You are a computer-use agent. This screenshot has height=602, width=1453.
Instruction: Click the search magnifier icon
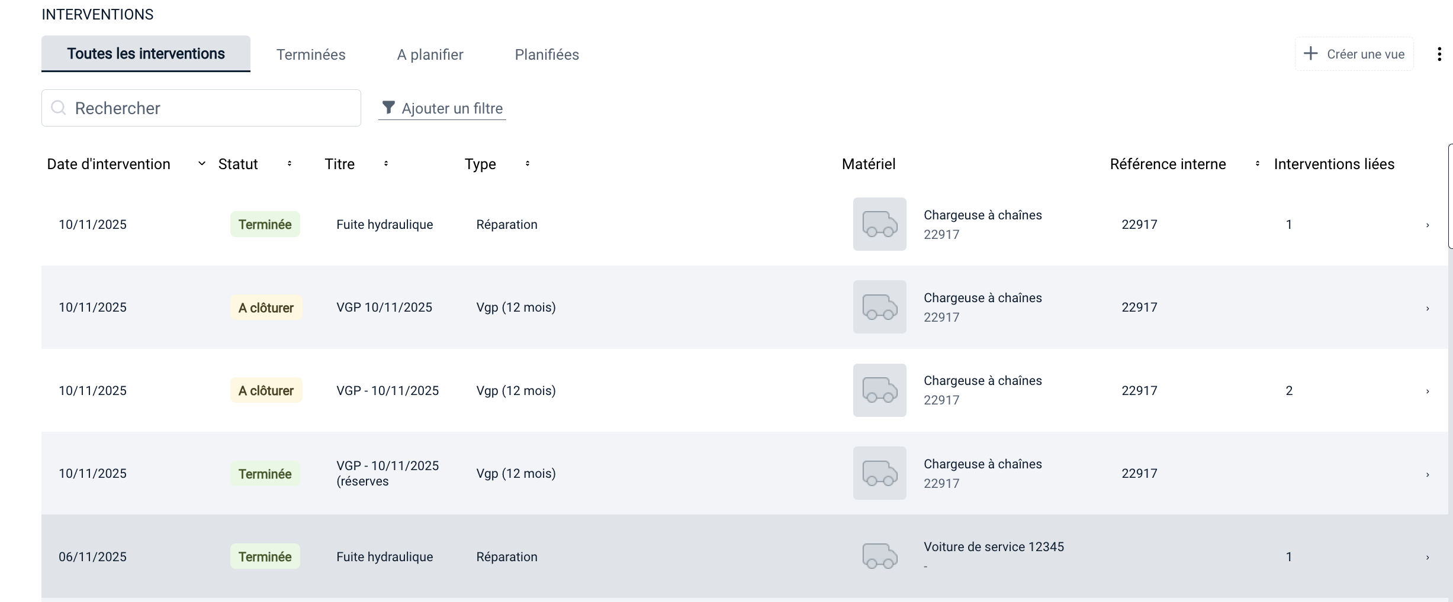[58, 108]
